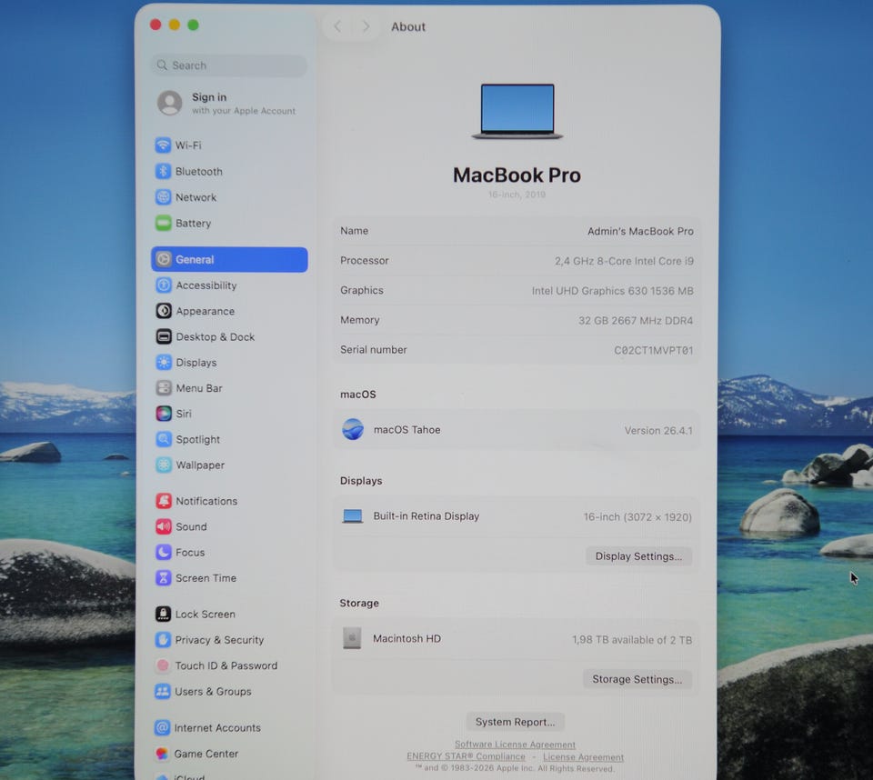Click the MacBook Pro laptop image
The height and width of the screenshot is (780, 873).
pyautogui.click(x=517, y=111)
